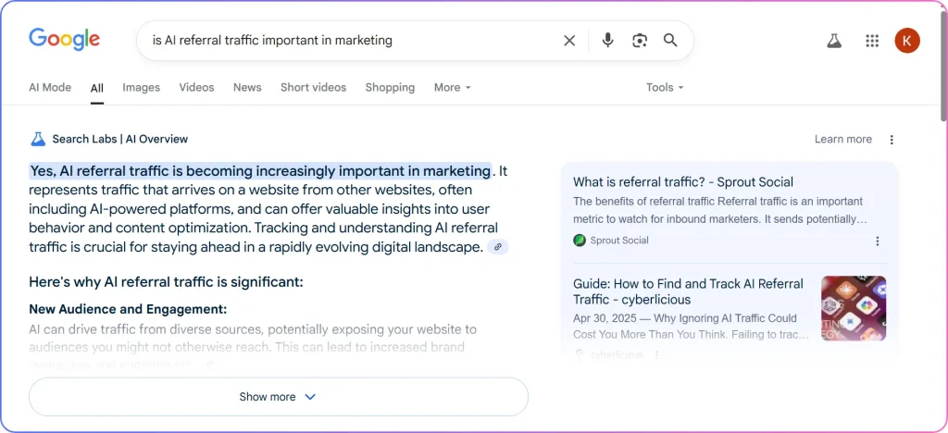This screenshot has height=433, width=948.
Task: Click the 'New Audience and Engagement:' subheading
Action: pyautogui.click(x=128, y=310)
